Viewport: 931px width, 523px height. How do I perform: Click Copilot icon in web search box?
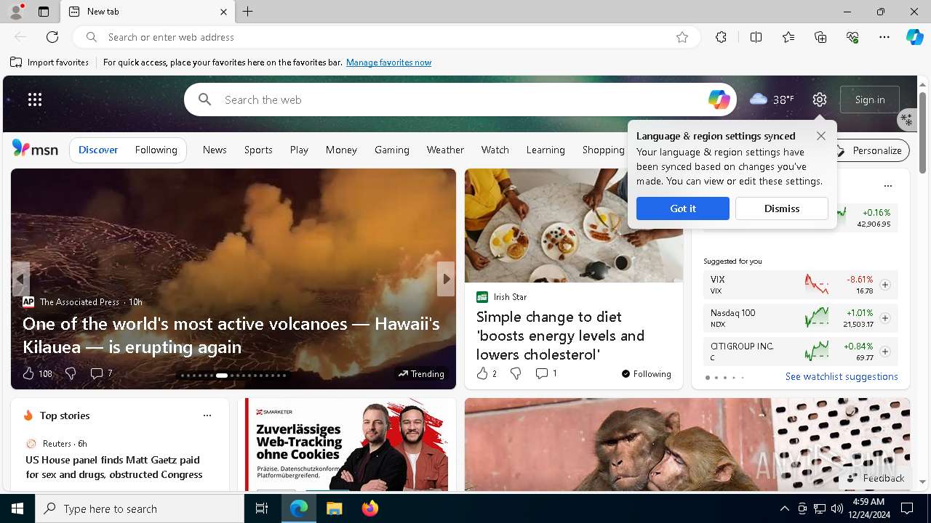(719, 100)
